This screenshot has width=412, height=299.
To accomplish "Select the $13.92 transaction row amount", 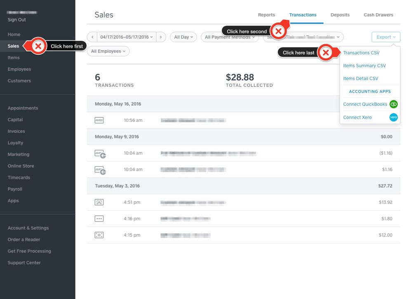I will [385, 202].
